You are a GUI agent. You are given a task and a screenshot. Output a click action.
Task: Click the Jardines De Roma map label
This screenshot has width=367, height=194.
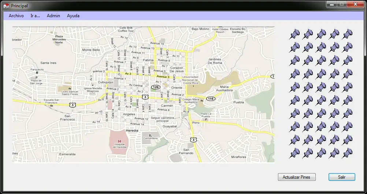pos(215,61)
